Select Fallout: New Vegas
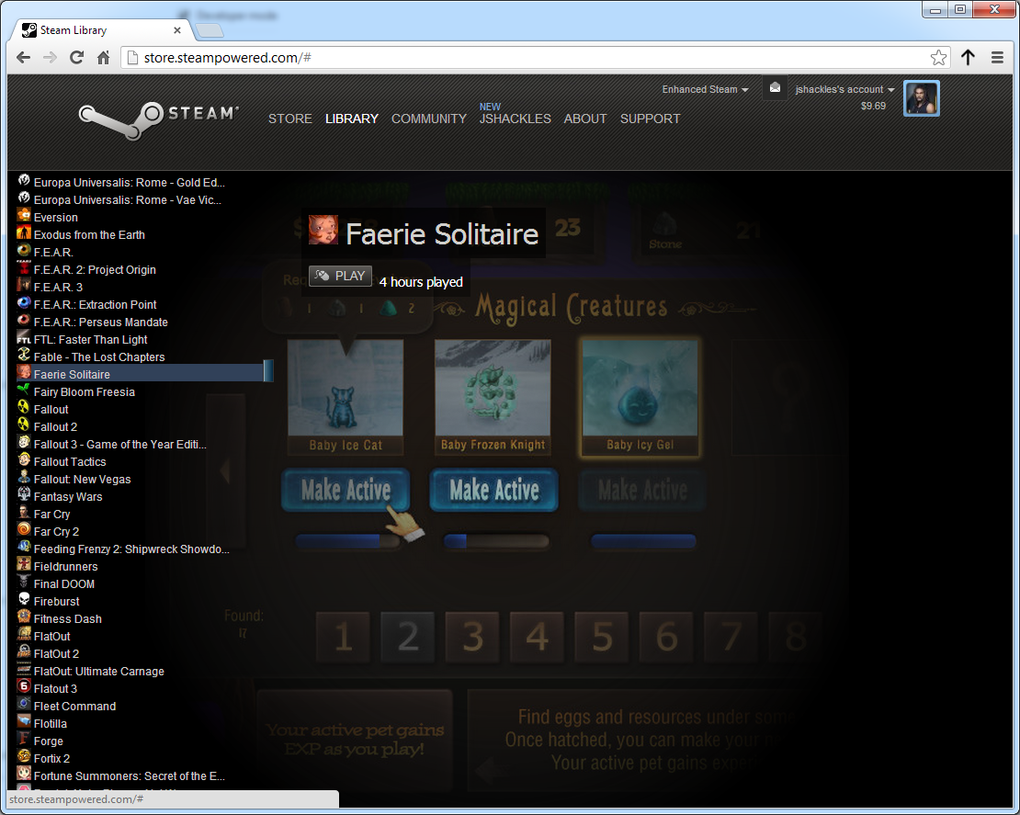The image size is (1020, 815). click(82, 480)
